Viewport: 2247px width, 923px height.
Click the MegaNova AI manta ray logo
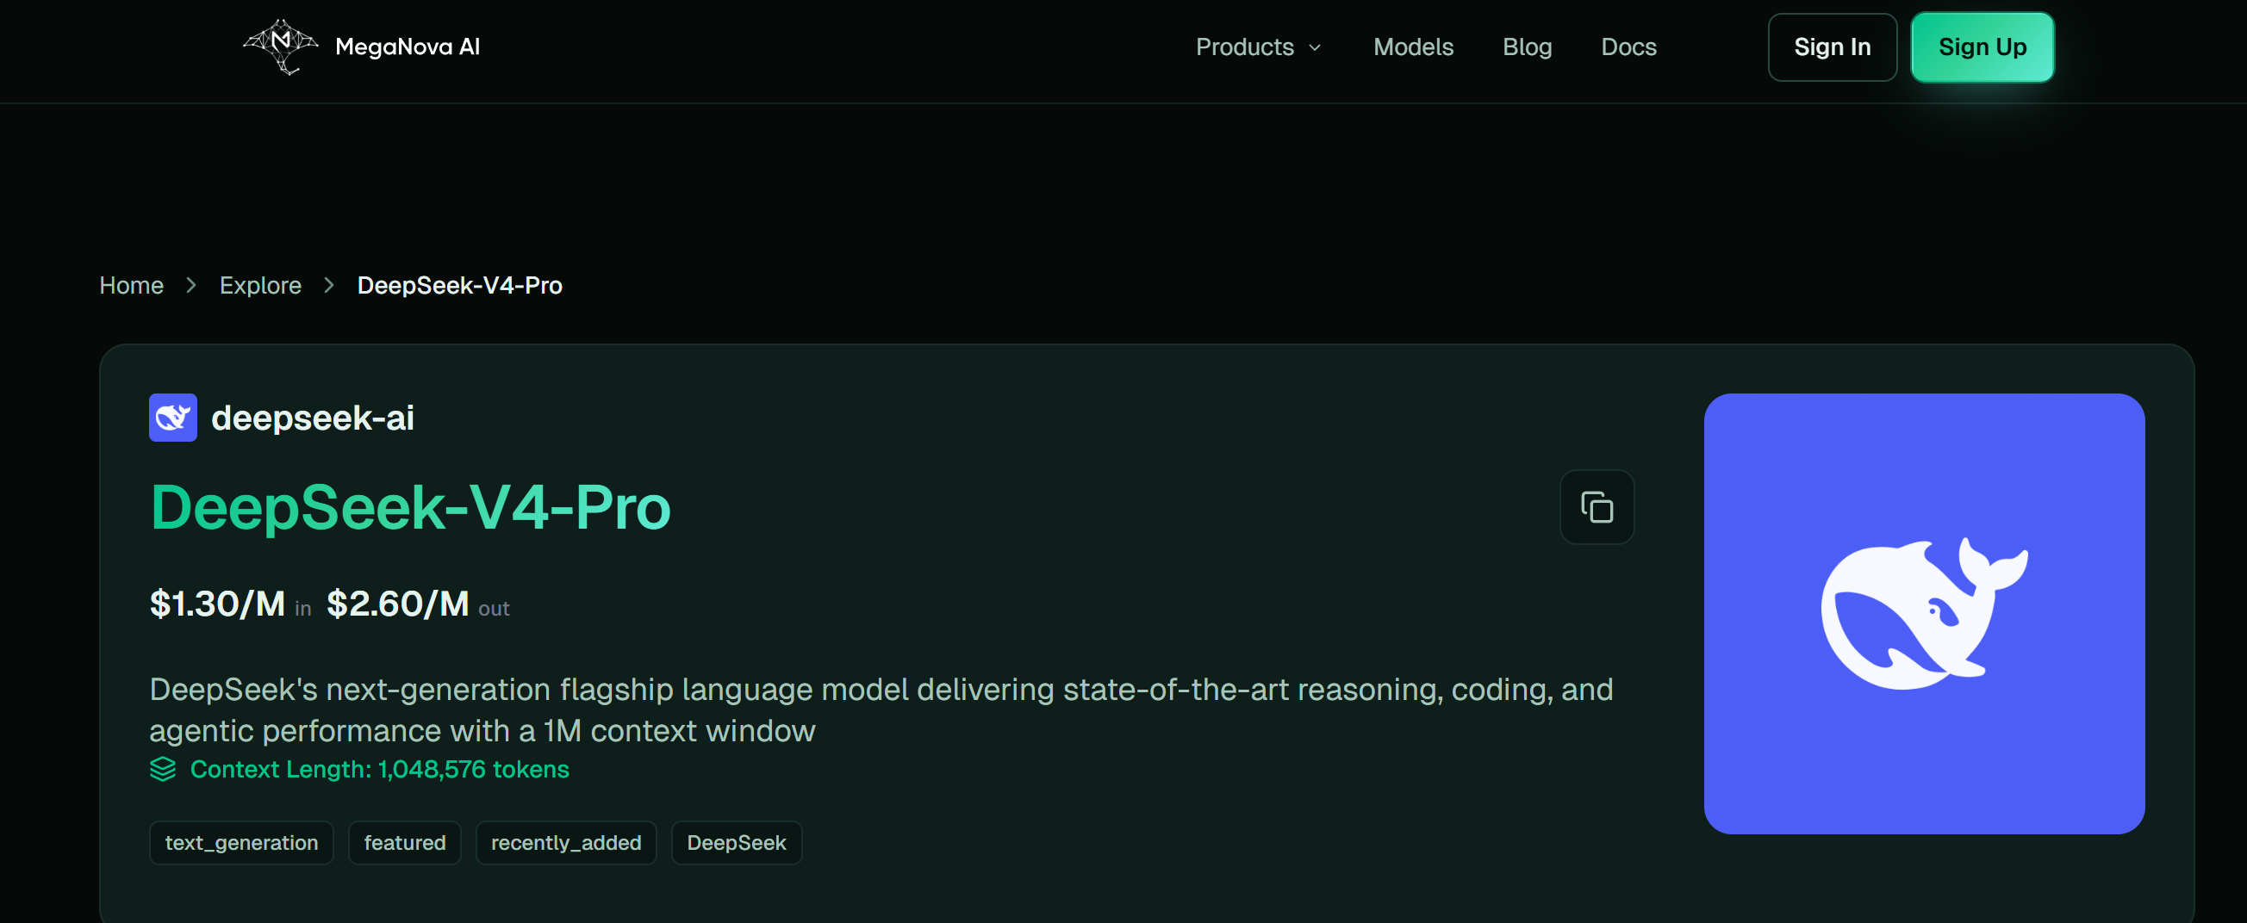point(280,46)
